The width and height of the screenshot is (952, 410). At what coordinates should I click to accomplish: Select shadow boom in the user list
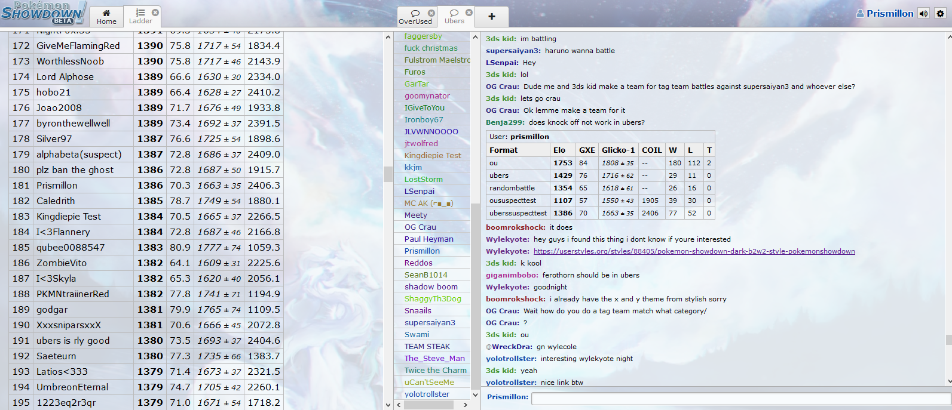click(x=432, y=286)
